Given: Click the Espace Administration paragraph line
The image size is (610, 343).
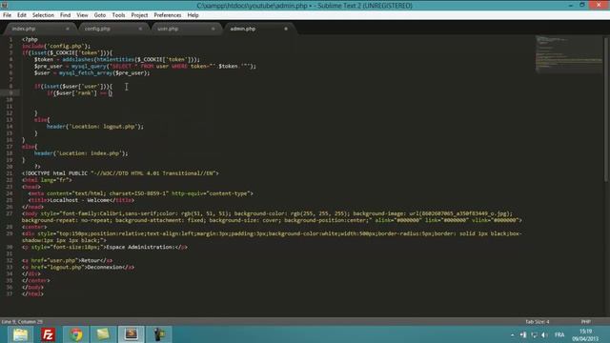Looking at the screenshot, I should 105,247.
